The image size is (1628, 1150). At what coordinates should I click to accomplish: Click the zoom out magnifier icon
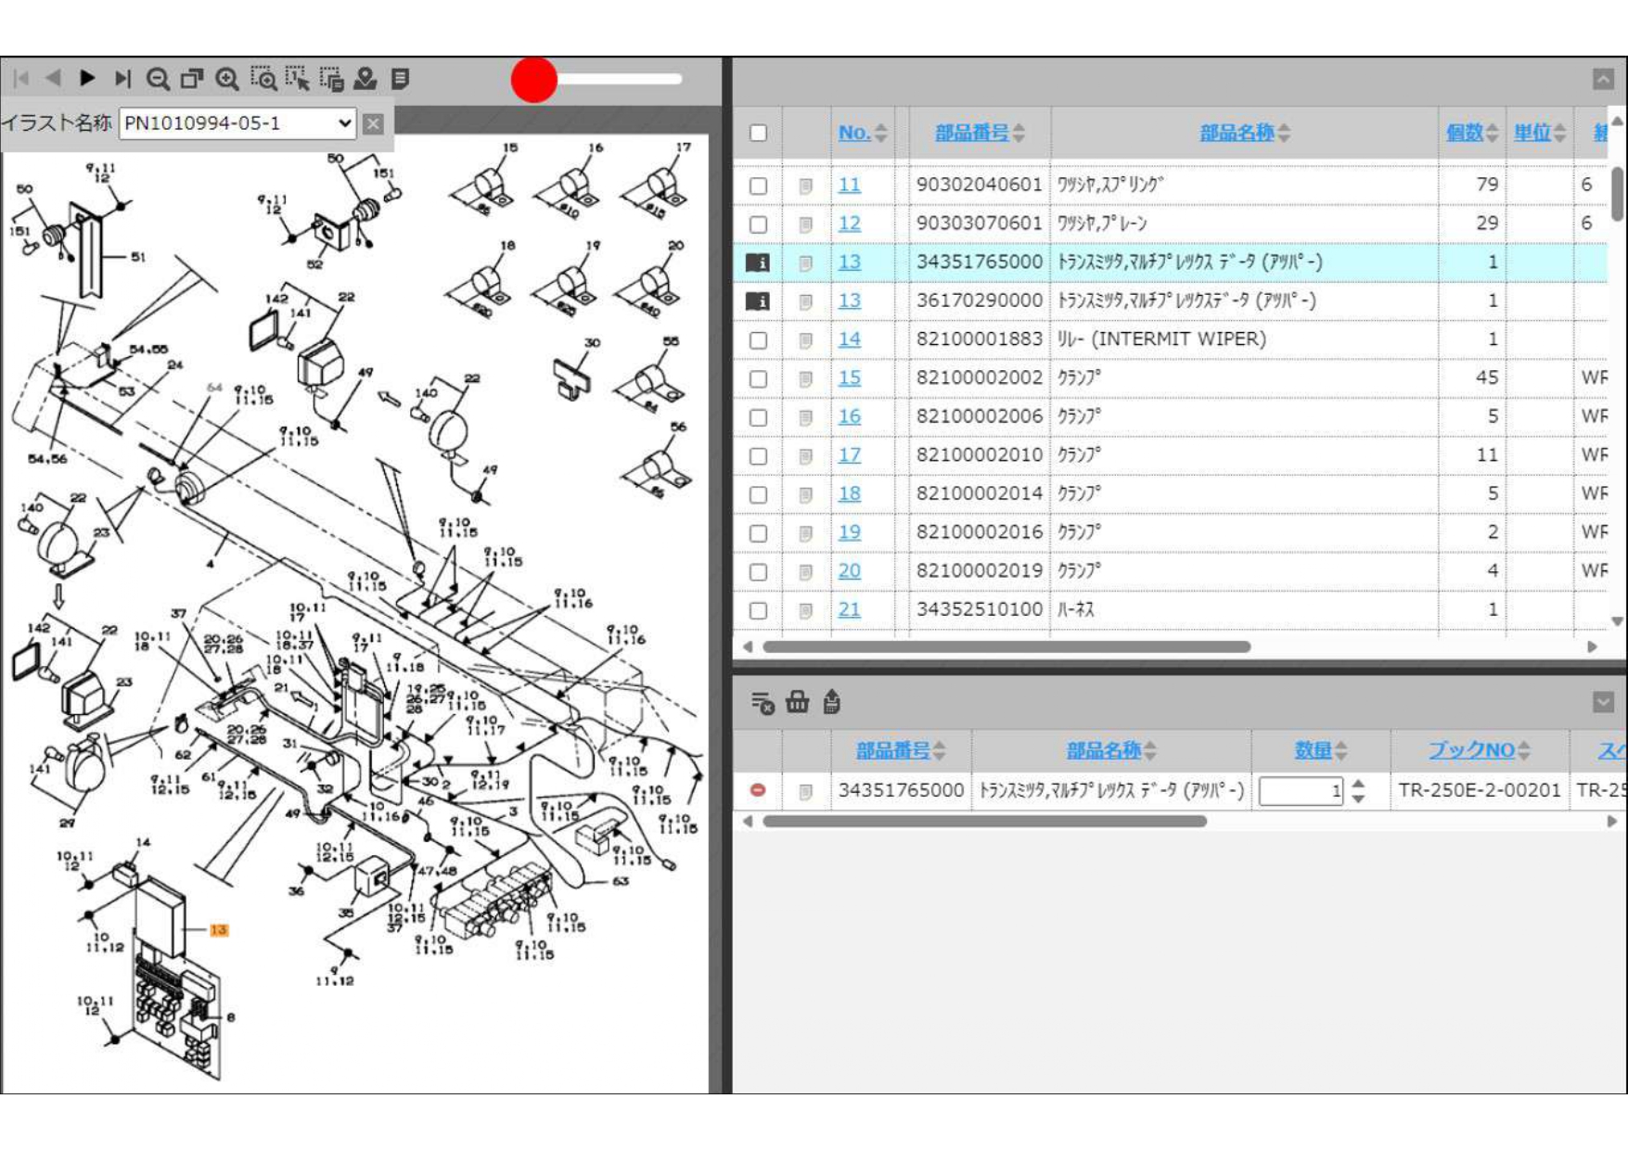click(x=158, y=79)
